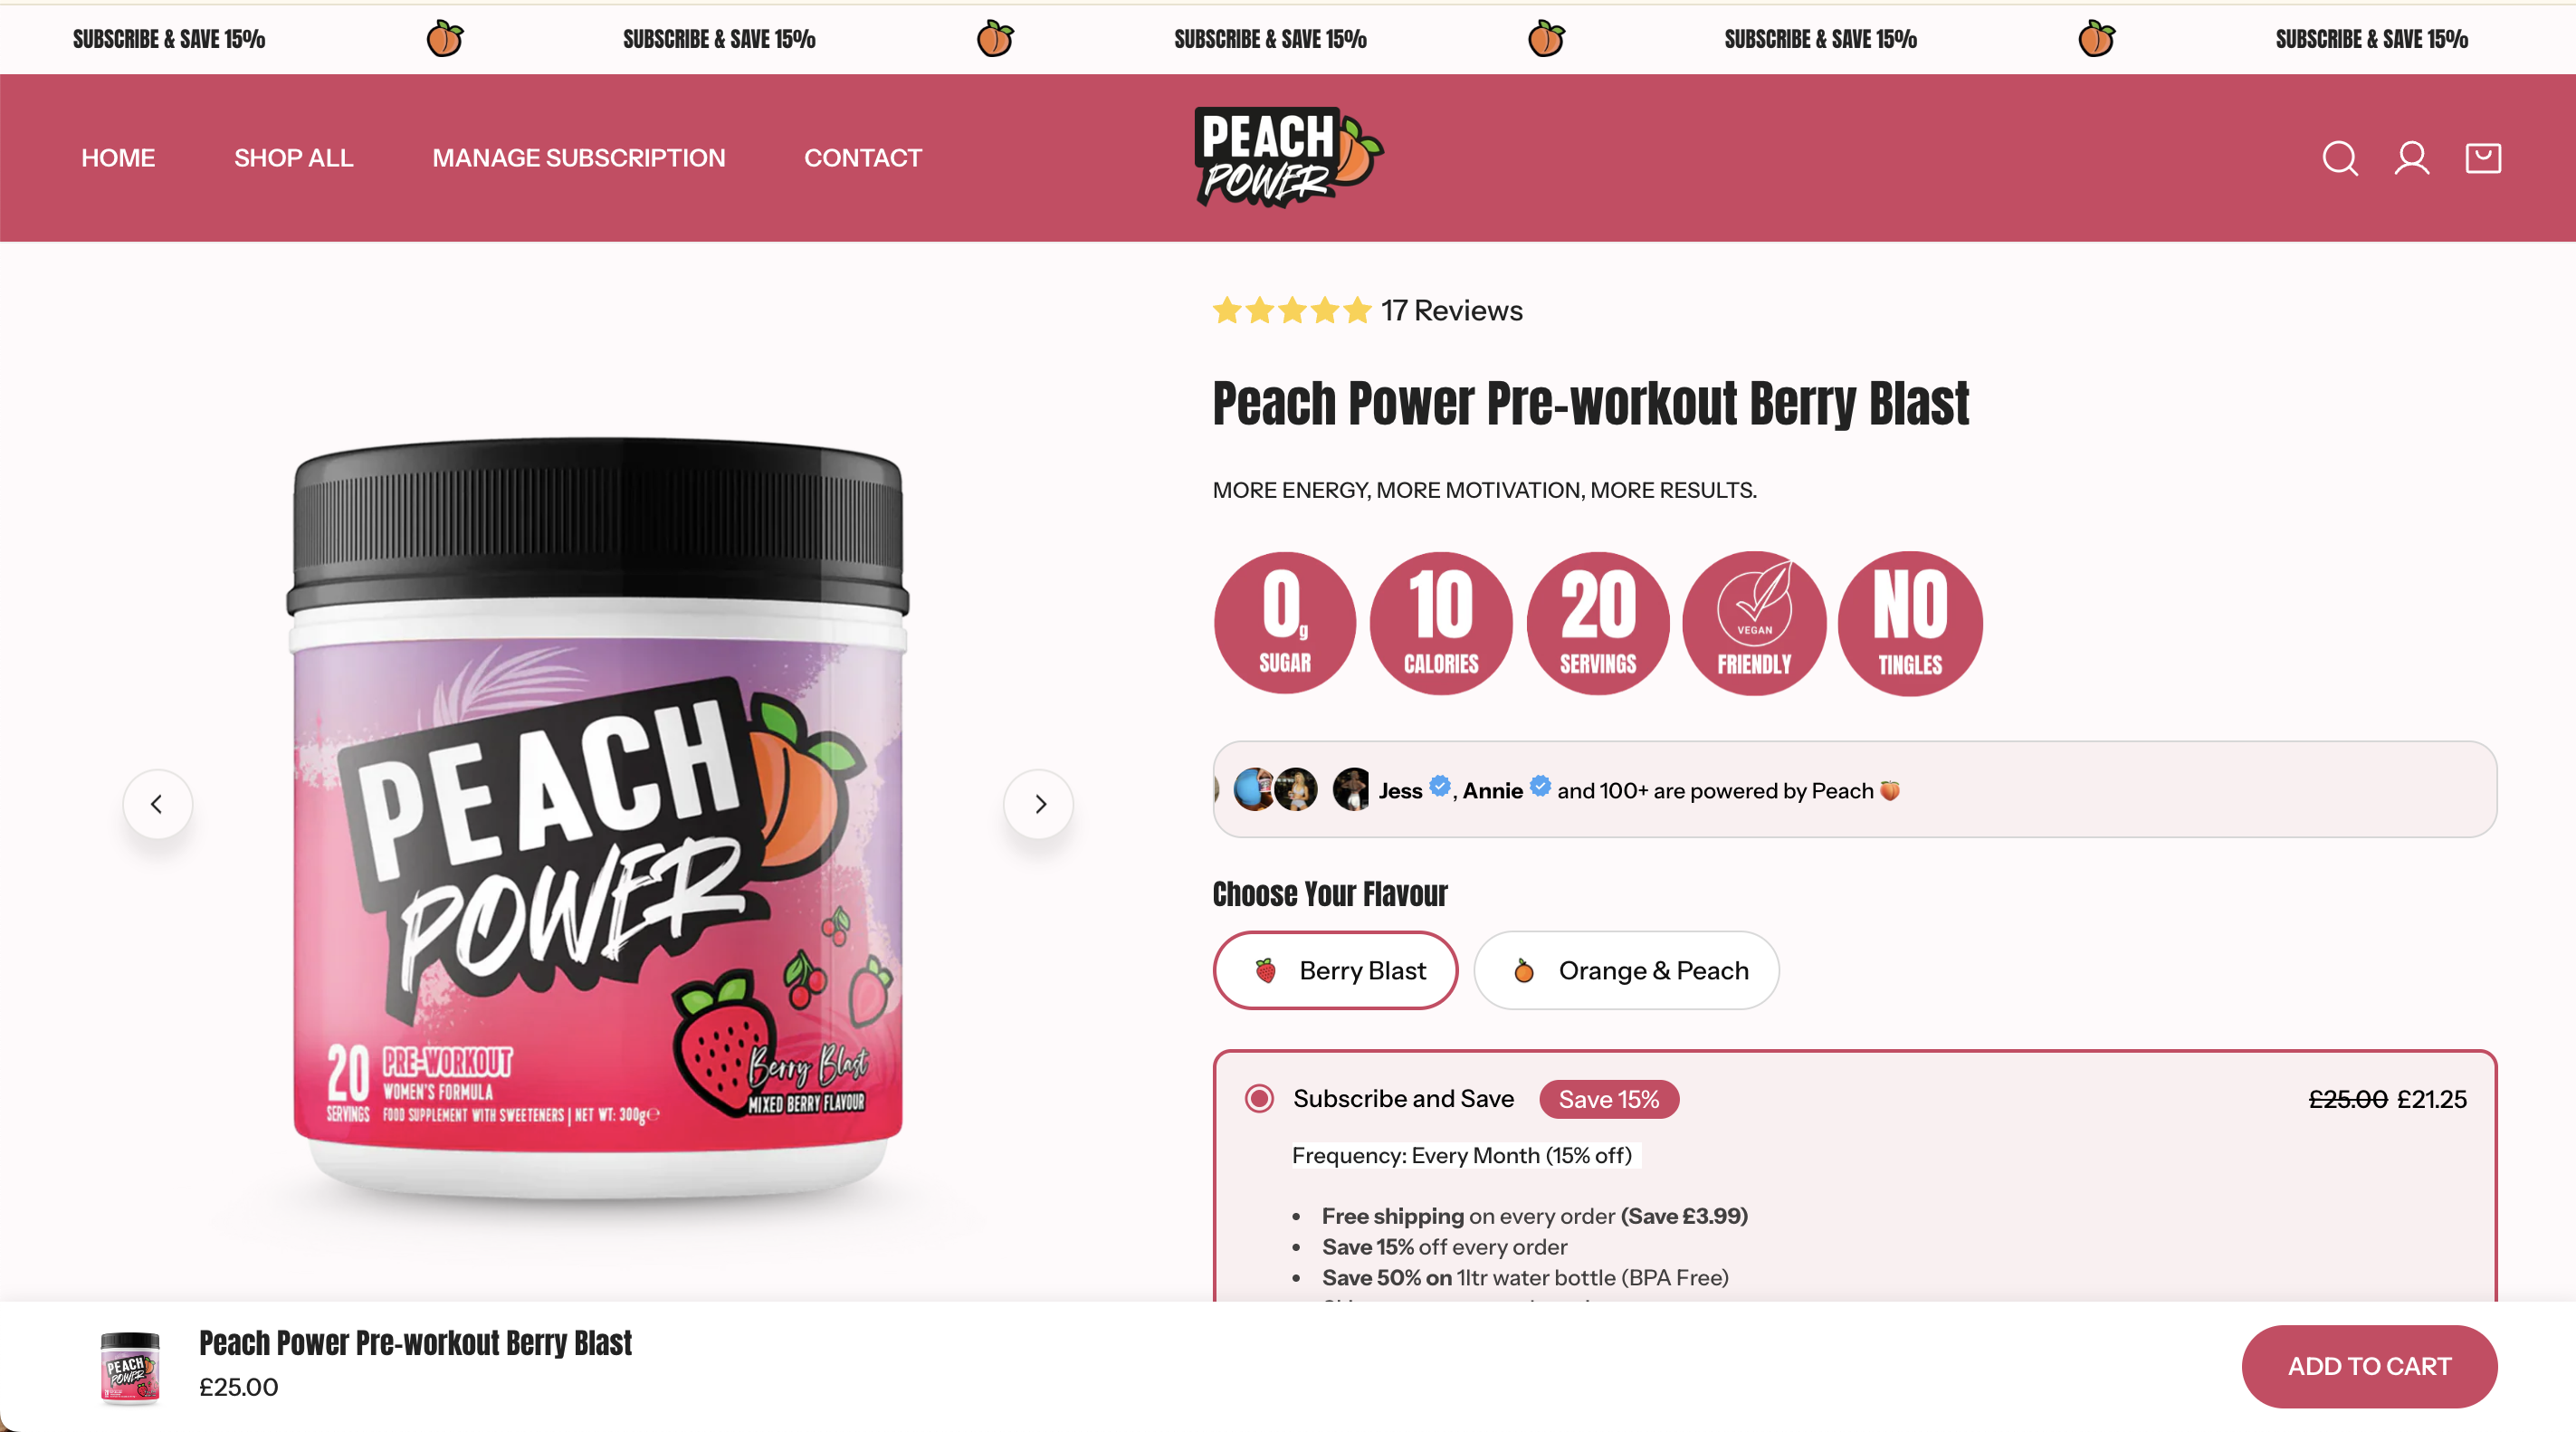
Task: Open the 17 Reviews link
Action: [x=1452, y=311]
